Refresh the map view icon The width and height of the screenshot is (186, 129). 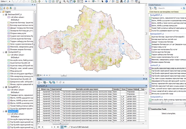(x=44, y=75)
